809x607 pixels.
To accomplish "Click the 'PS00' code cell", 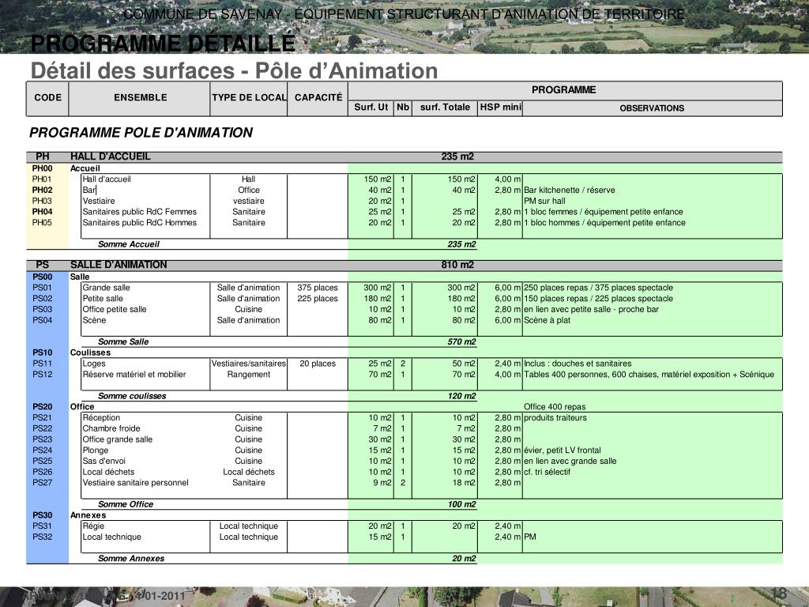I will 43,277.
